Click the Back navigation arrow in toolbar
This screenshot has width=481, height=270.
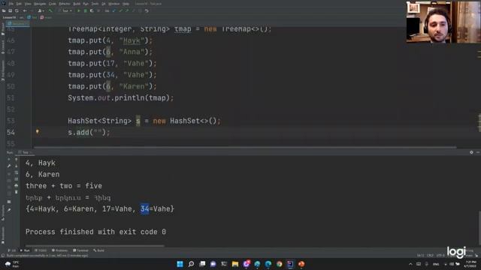click(25, 10)
